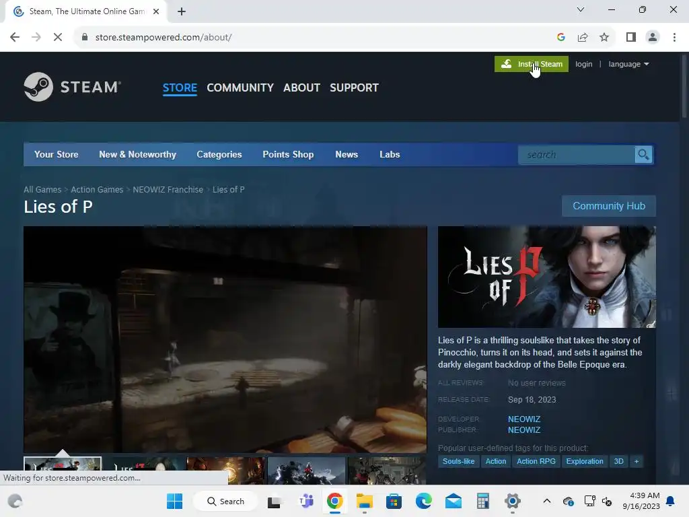The width and height of the screenshot is (689, 517).
Task: Click the store search input field
Action: tap(577, 155)
